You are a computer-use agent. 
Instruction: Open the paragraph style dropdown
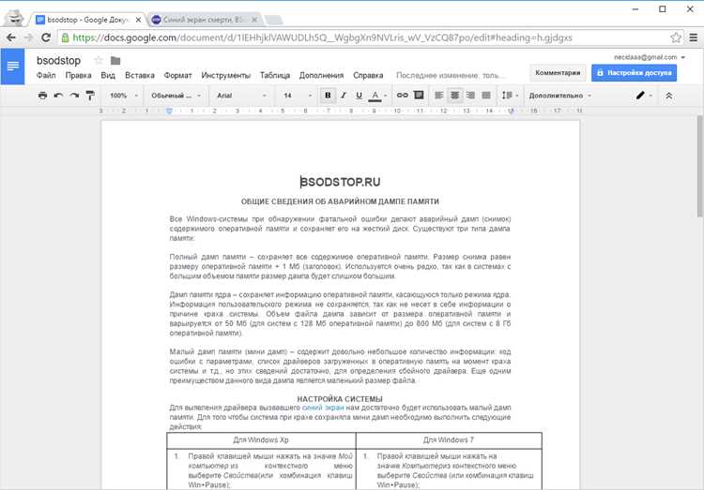tap(176, 96)
